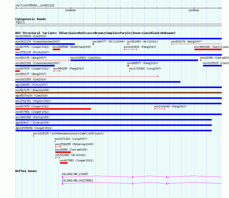Select the nsv607979 (Cooper2011) red loss bar
Screen dimensions: 229x198
pos(53,109)
